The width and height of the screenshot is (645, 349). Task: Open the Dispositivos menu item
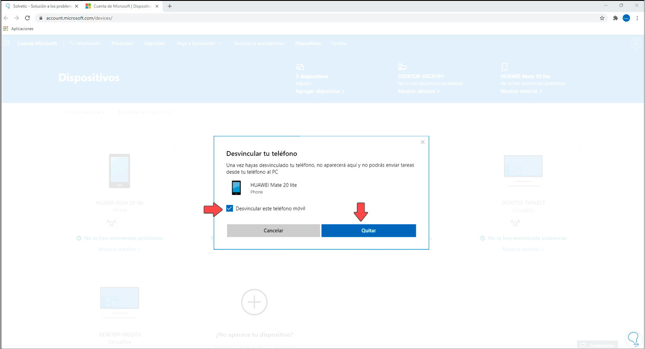click(308, 43)
